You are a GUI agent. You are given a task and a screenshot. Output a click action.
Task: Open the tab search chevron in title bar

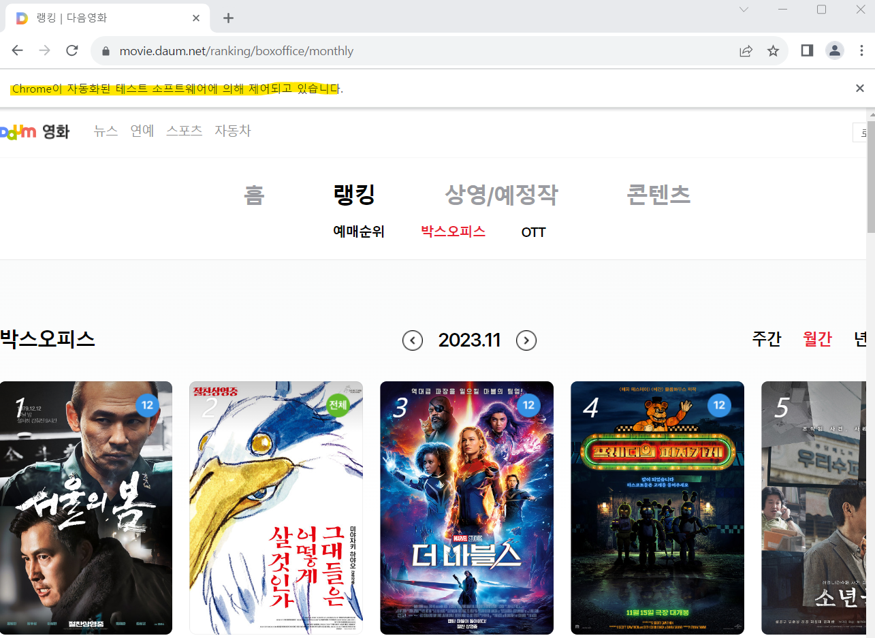click(x=744, y=10)
